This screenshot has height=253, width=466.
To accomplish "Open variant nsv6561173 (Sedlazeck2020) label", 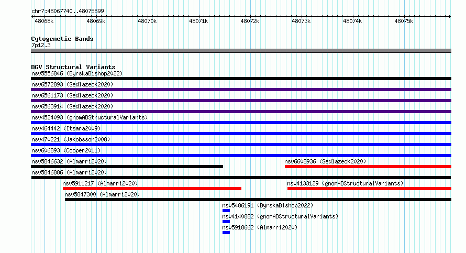I will coord(72,95).
